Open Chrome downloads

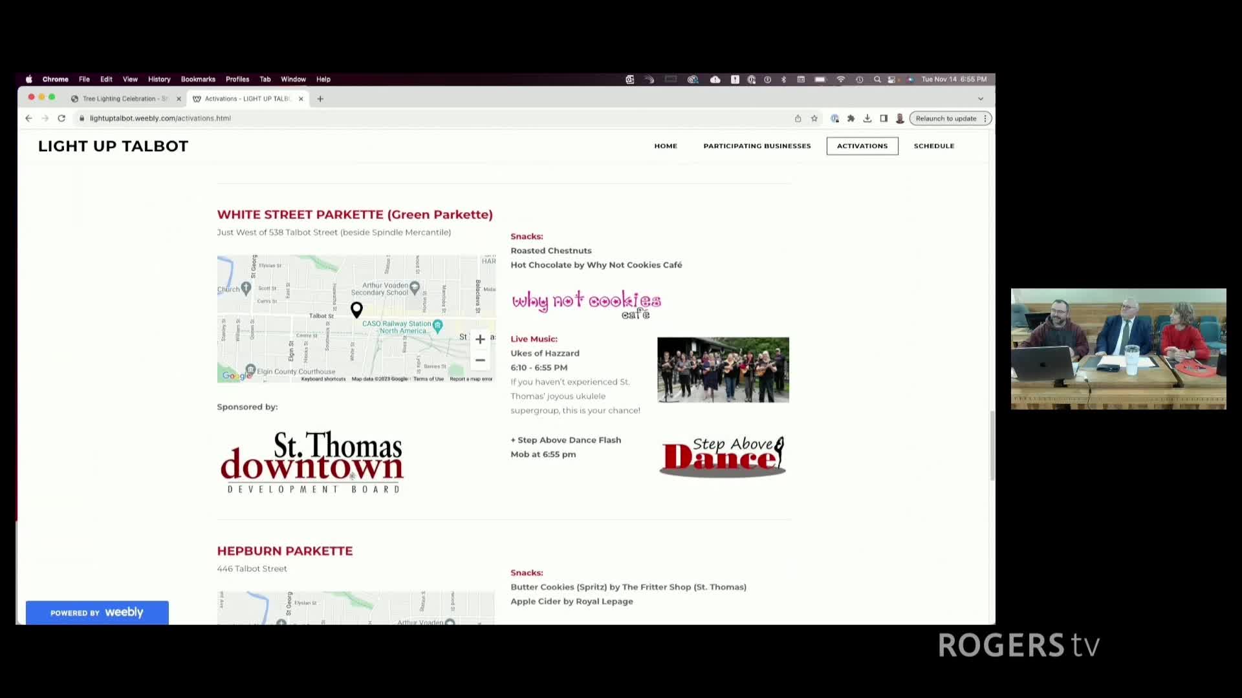coord(867,118)
